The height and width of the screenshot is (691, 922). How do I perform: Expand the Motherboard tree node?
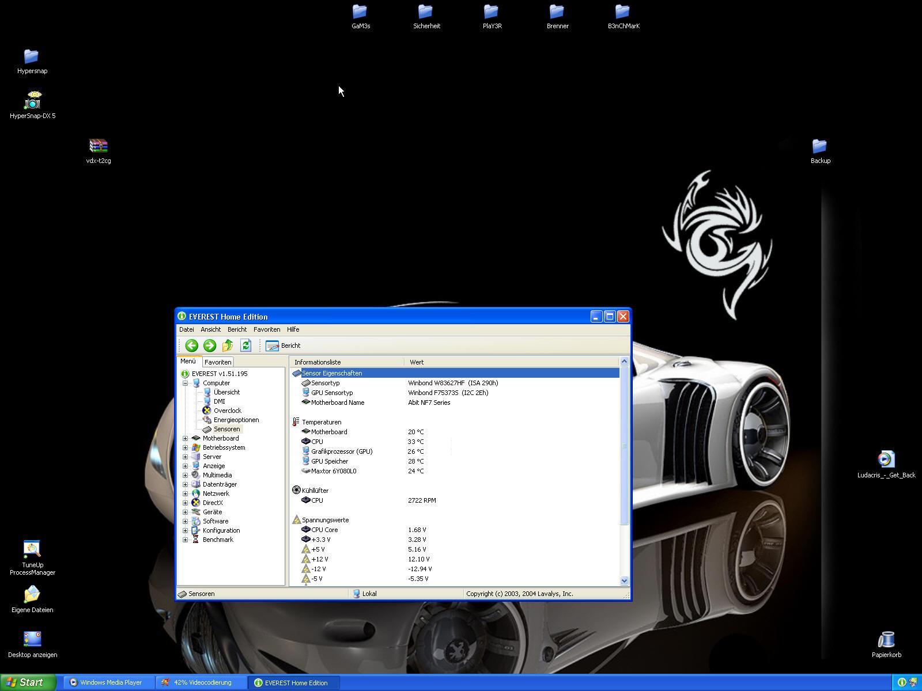186,438
